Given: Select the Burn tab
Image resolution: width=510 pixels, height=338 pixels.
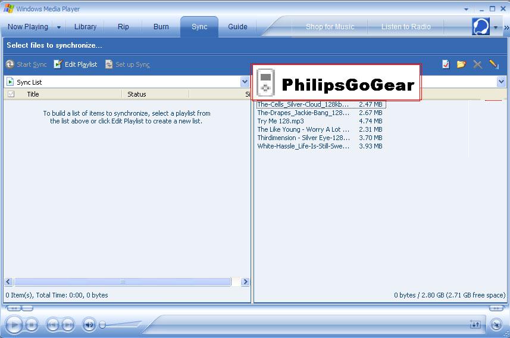Looking at the screenshot, I should (161, 27).
